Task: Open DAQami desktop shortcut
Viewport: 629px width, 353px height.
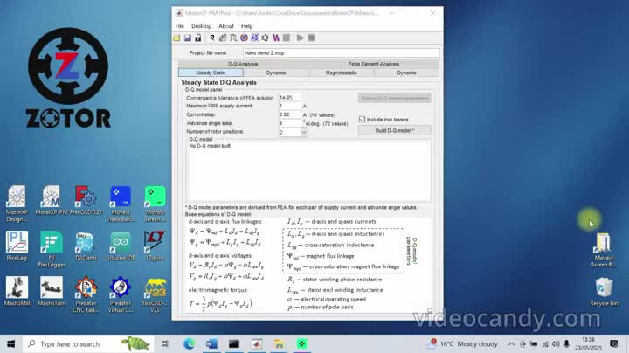Action: [x=86, y=246]
